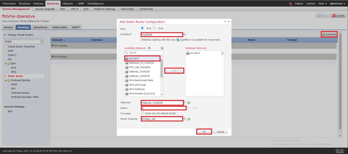Toggle the Tunneled checkbox

(x=143, y=113)
